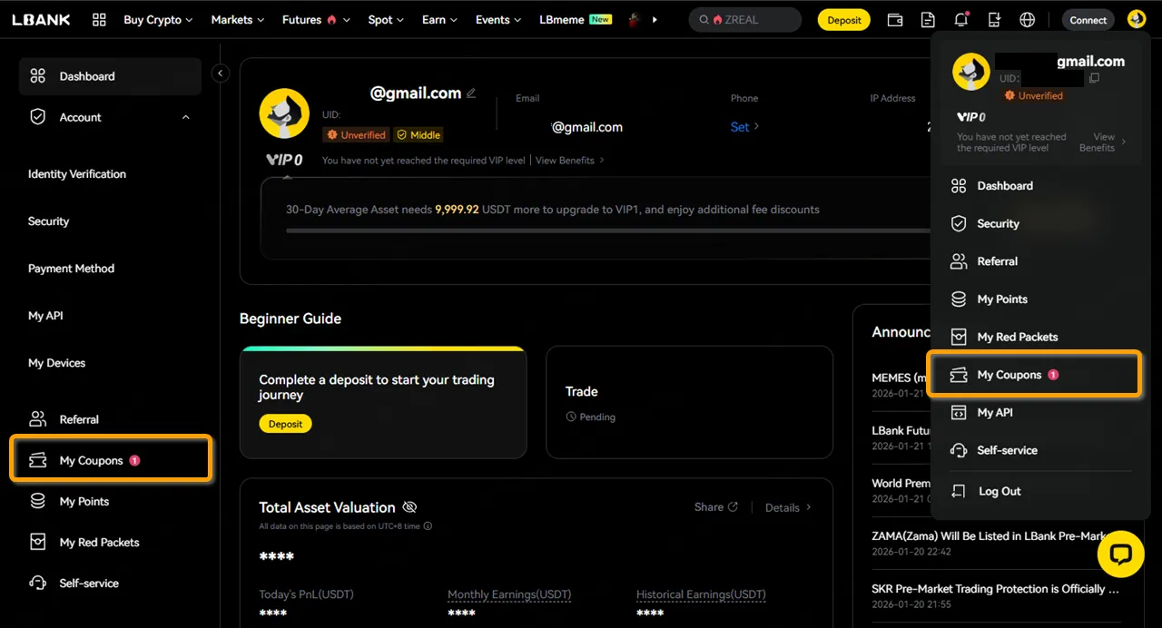This screenshot has width=1162, height=628.
Task: Open the orders document icon
Action: tap(927, 20)
